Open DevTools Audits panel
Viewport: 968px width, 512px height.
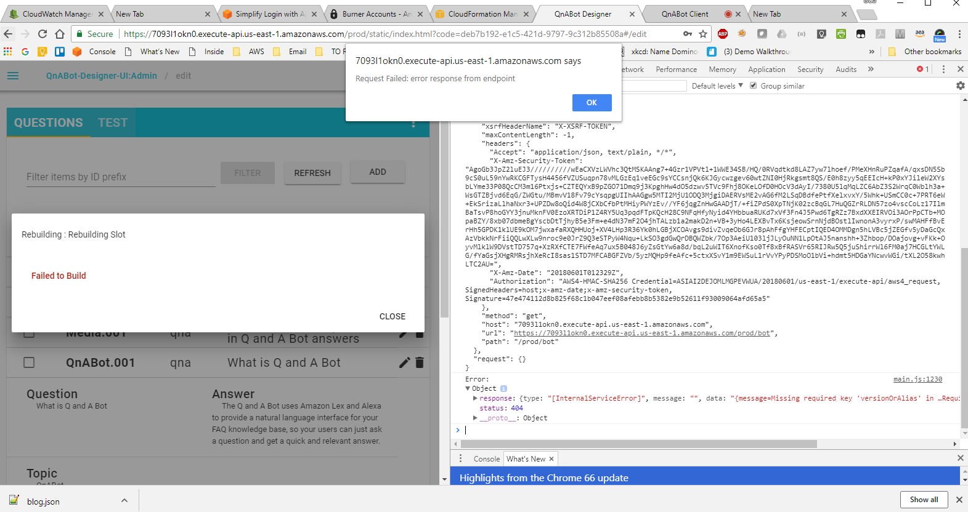pos(846,70)
